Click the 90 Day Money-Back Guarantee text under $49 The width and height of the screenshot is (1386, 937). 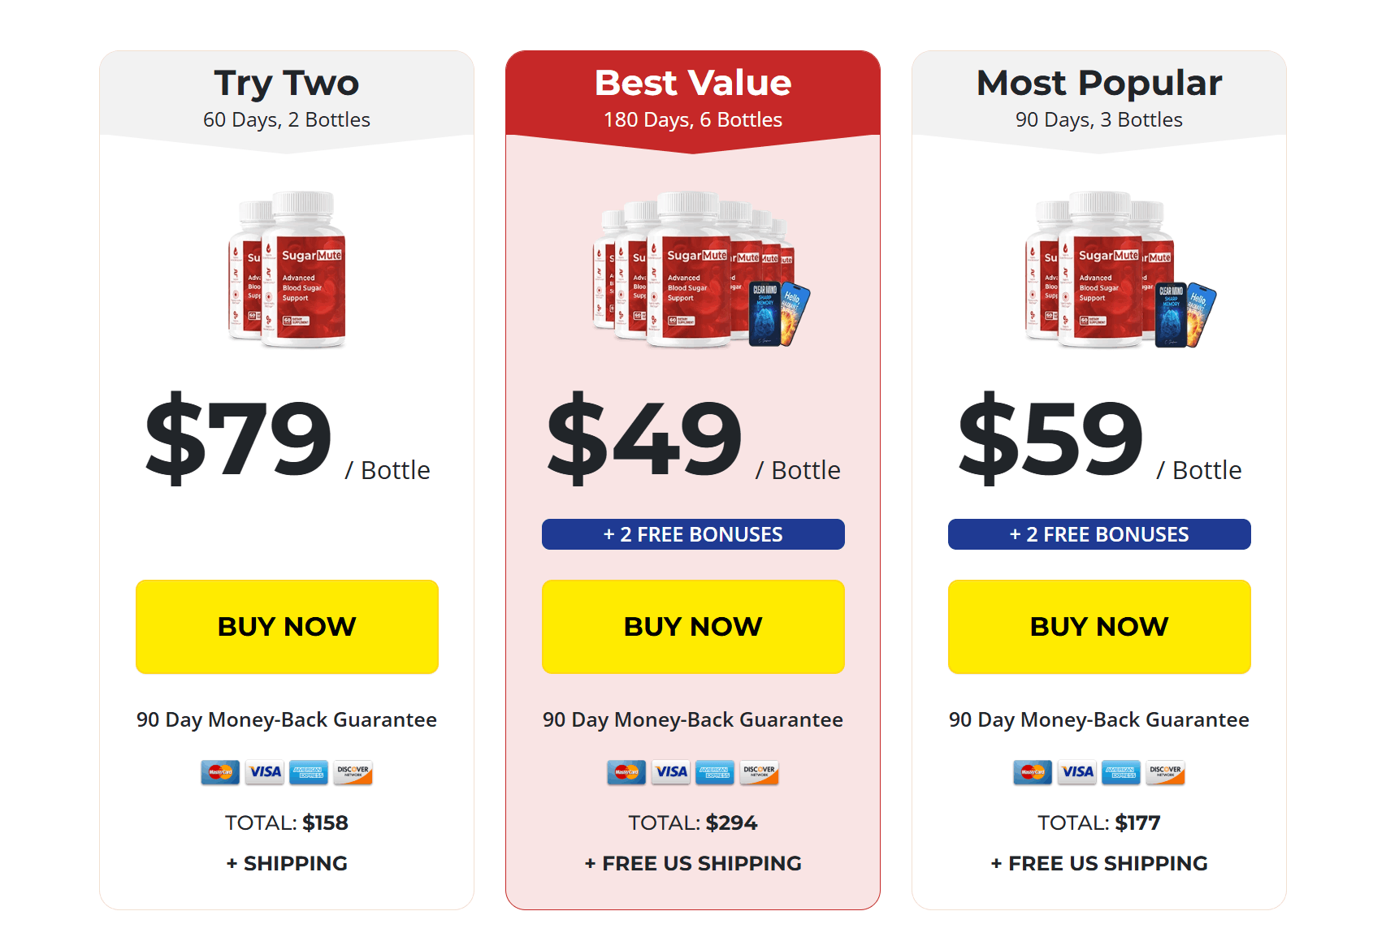click(692, 719)
